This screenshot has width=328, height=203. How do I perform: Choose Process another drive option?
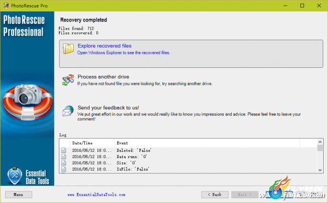103,77
